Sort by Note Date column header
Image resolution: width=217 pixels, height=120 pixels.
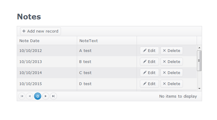point(29,41)
